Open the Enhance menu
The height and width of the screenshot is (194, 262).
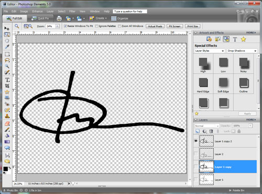coord(37,12)
